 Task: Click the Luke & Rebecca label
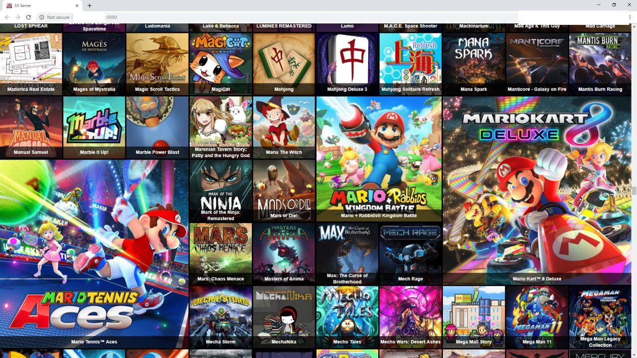(x=220, y=26)
